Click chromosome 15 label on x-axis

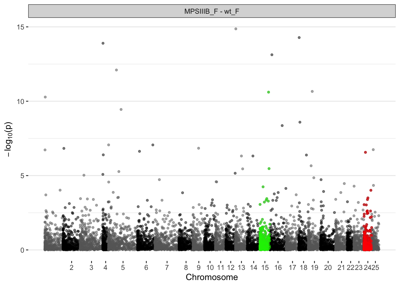pyautogui.click(x=265, y=268)
